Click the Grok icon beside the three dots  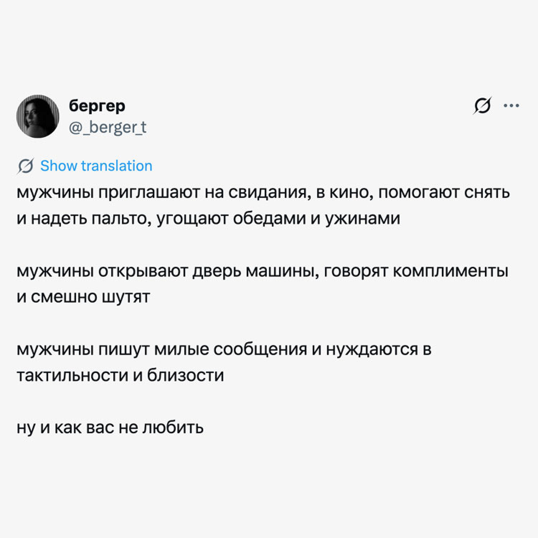tap(482, 106)
